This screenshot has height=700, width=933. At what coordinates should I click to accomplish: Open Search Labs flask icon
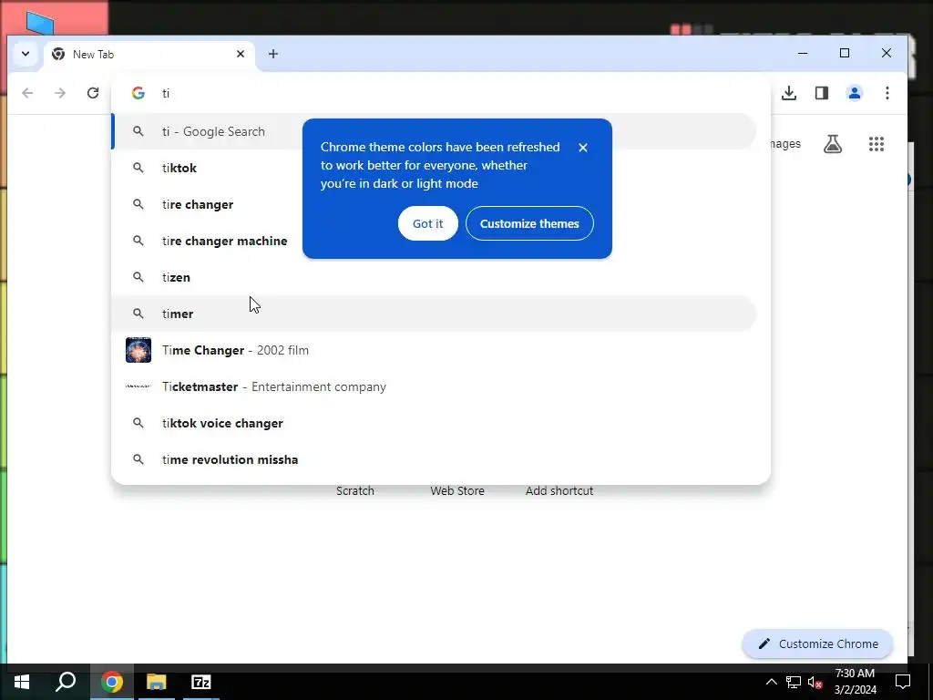[833, 144]
